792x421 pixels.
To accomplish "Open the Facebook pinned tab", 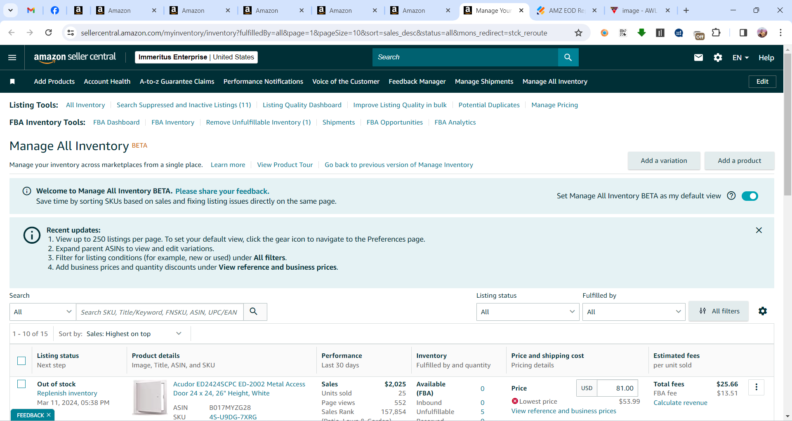I will (54, 10).
